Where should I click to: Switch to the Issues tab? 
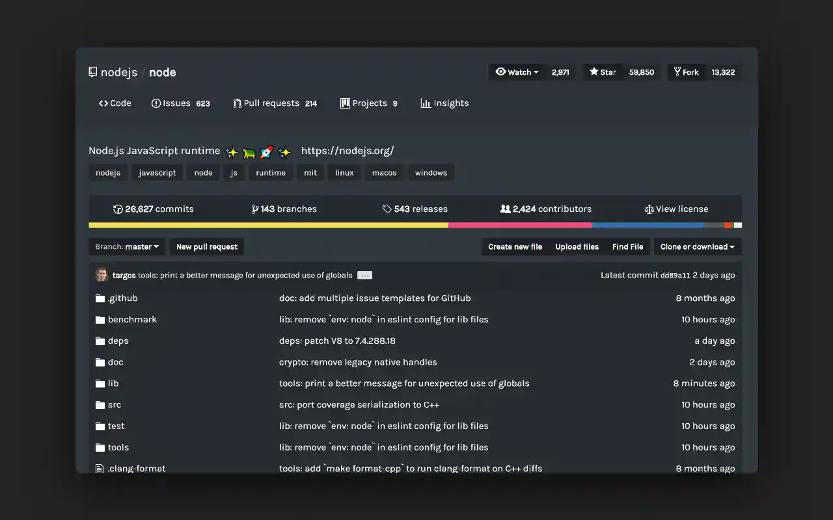click(x=180, y=103)
